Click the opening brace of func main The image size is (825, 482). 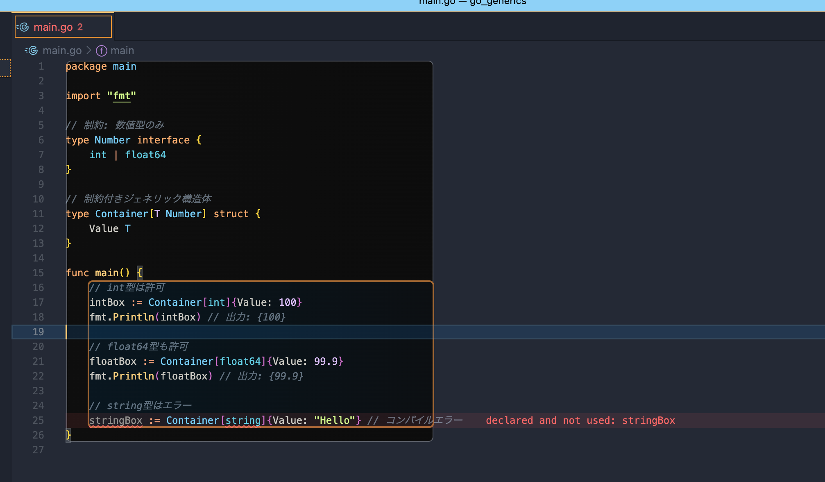[x=140, y=273]
